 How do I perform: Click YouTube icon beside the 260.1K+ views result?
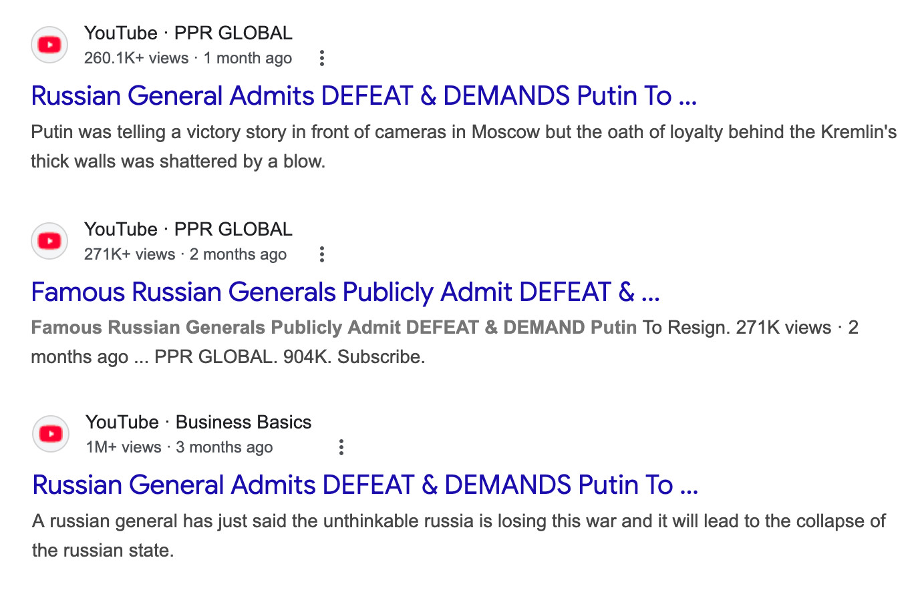(49, 45)
